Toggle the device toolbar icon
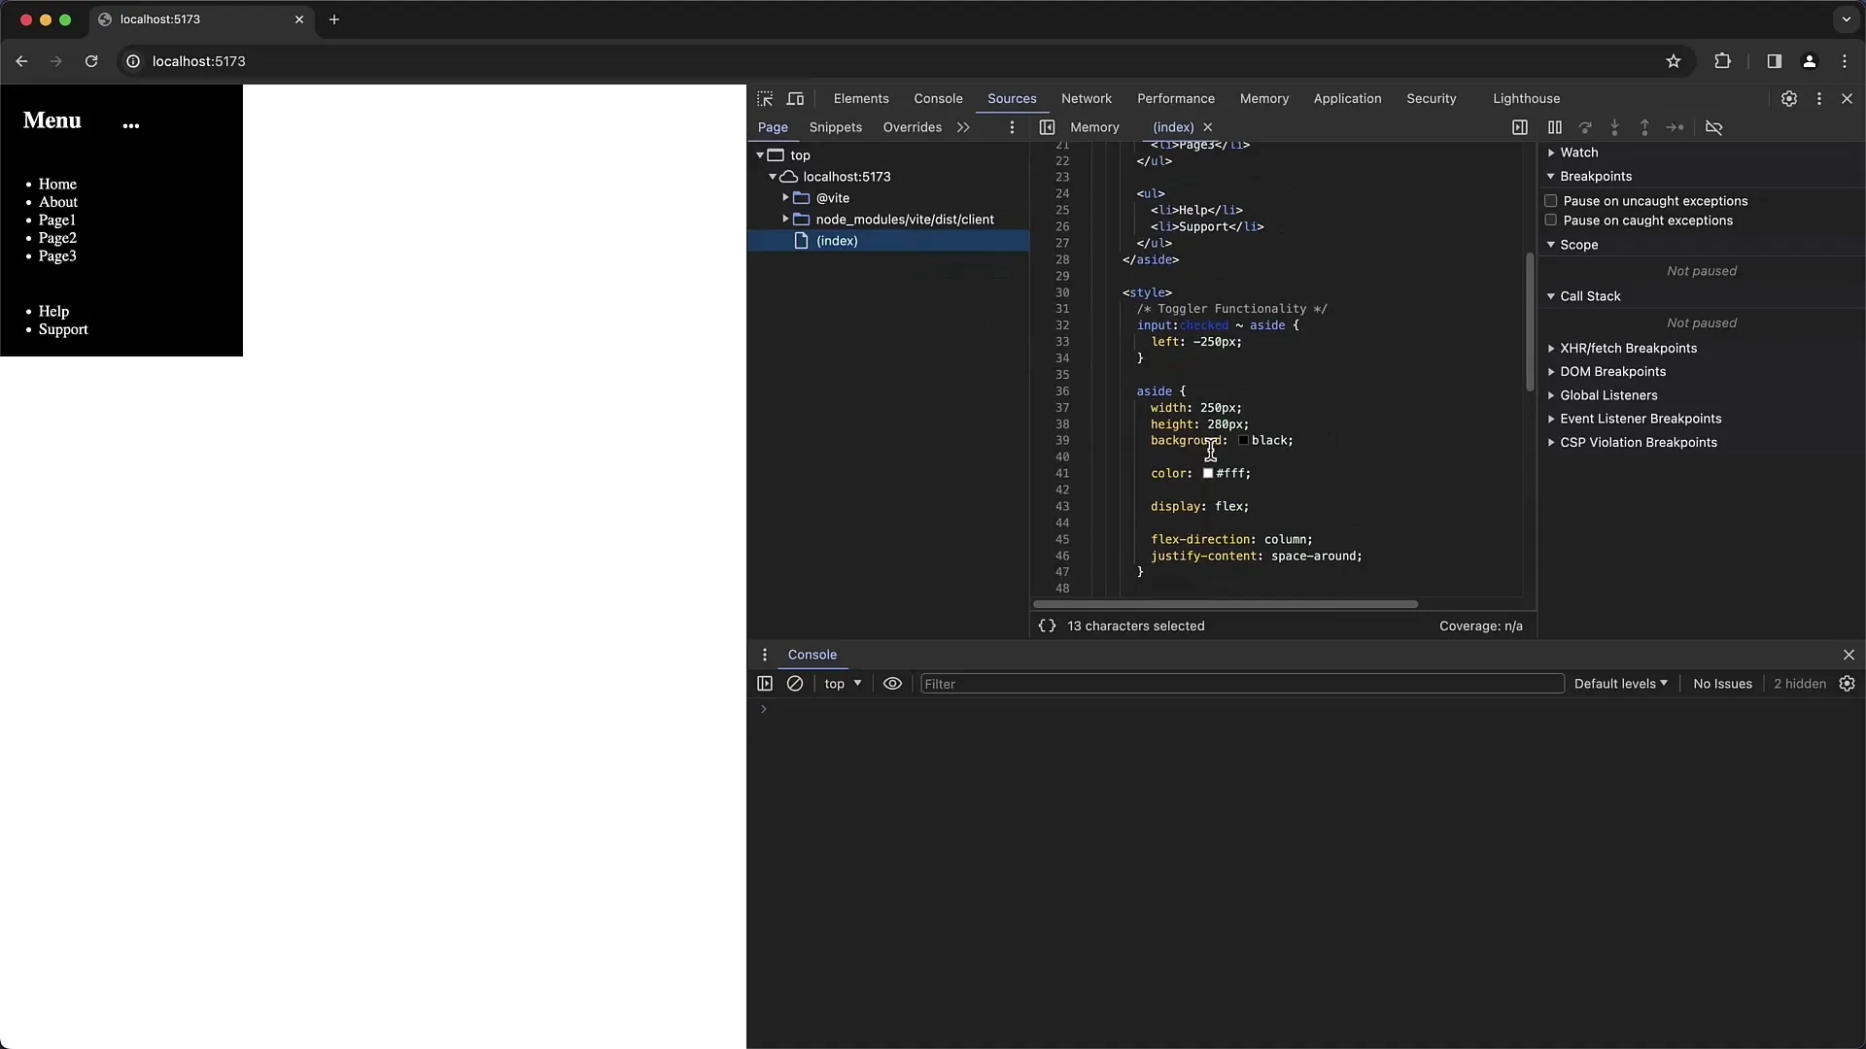This screenshot has width=1866, height=1049. (795, 98)
